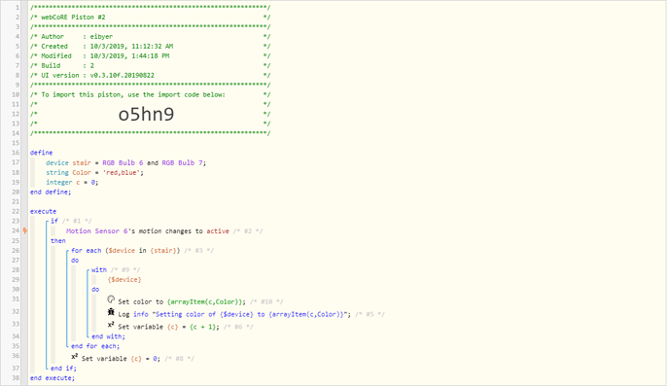Screen dimensions: 671x387
Task: Click the x² icon before Set variable {c} = 0
Action: (x=75, y=357)
